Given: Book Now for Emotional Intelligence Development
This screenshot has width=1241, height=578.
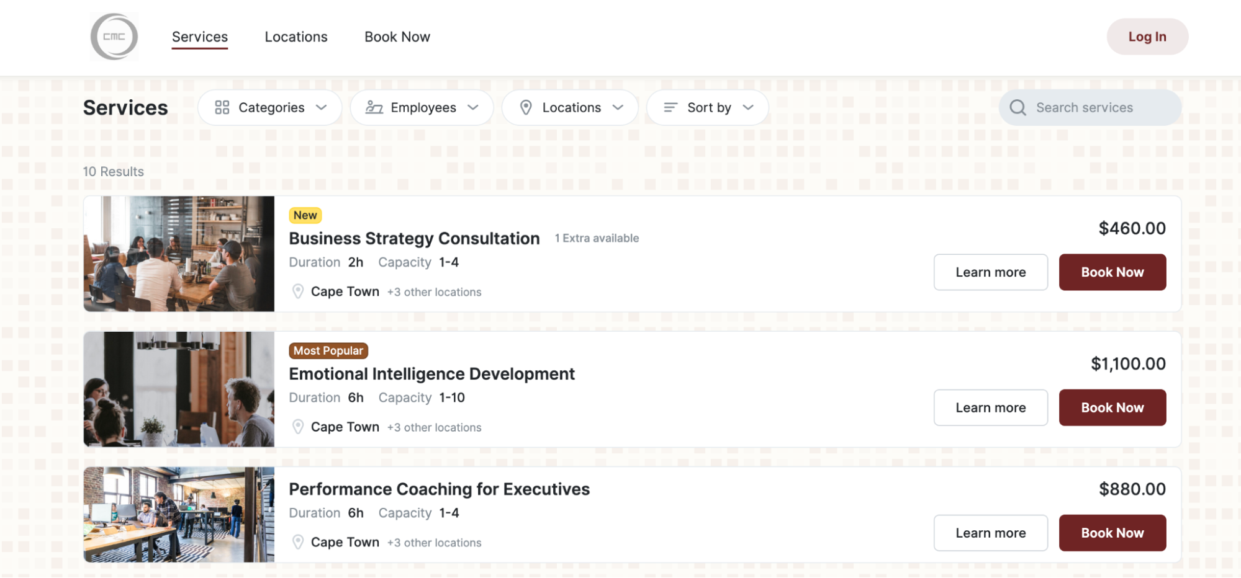Looking at the screenshot, I should click(1112, 407).
